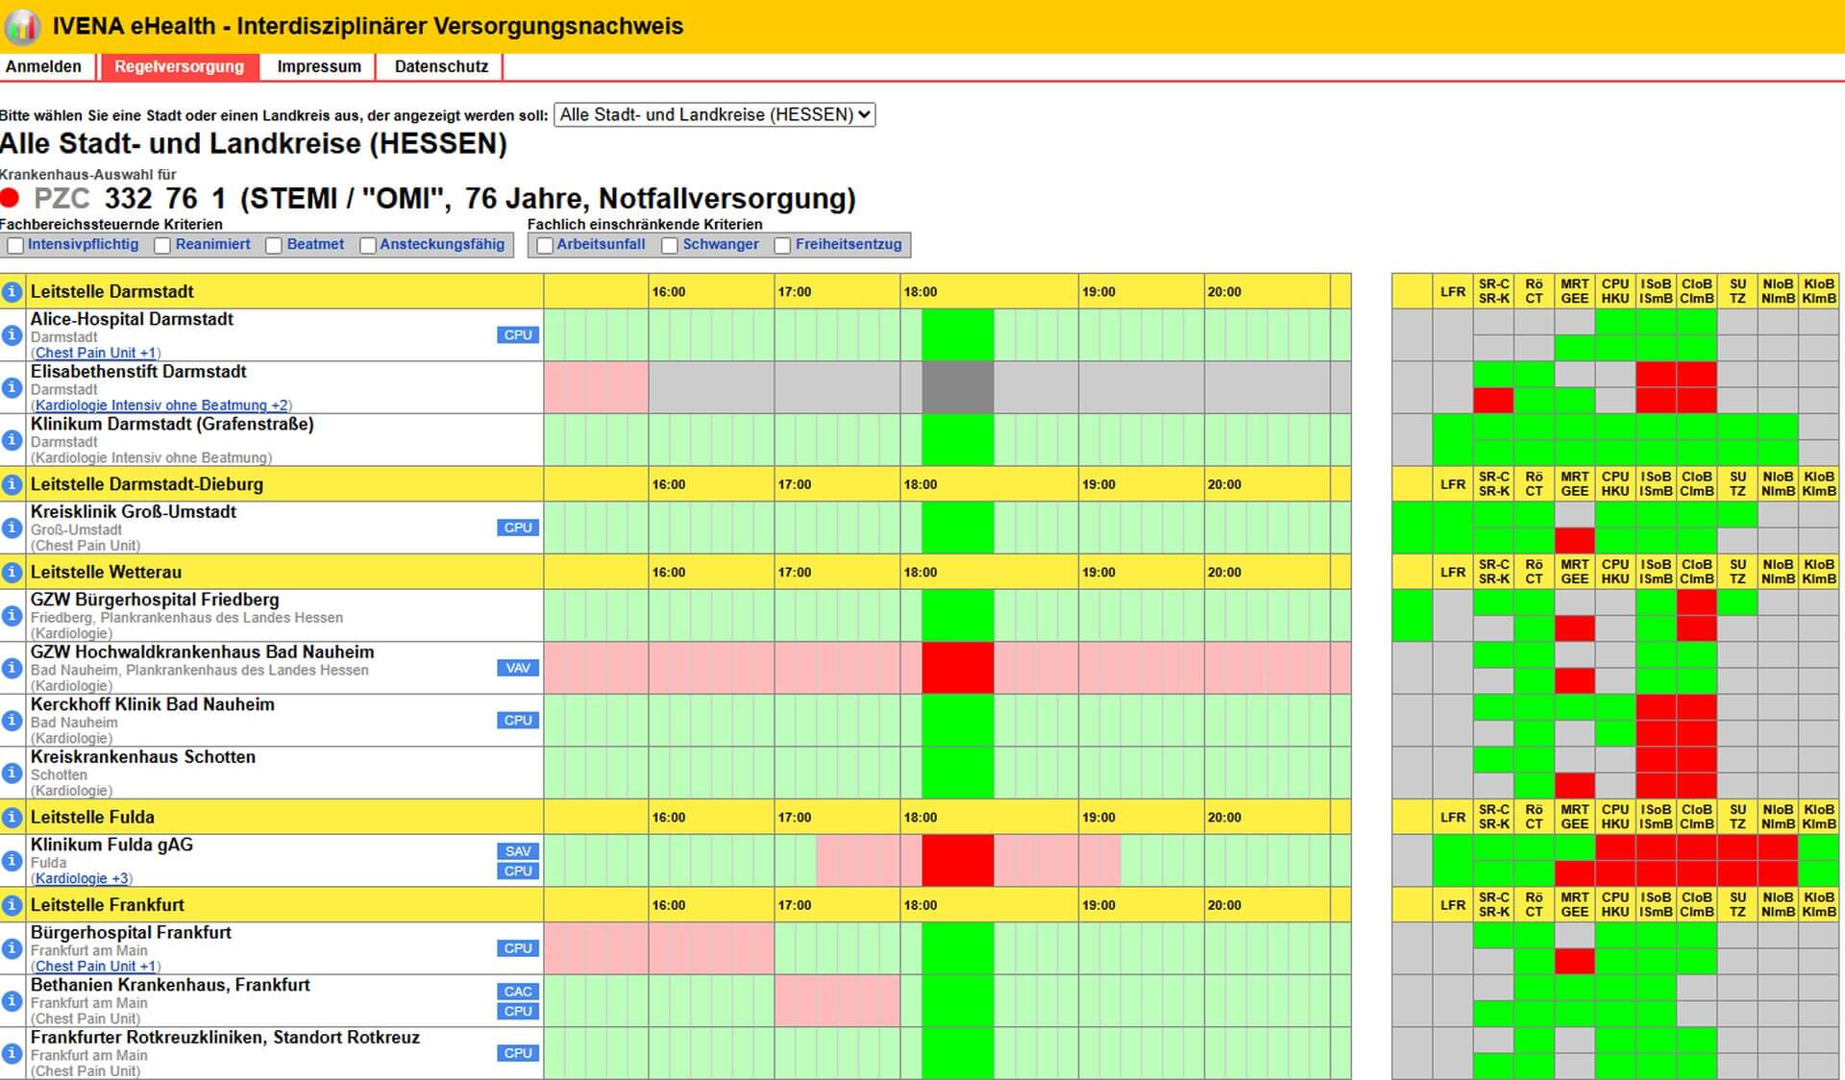Expand the Kardiologie +3 link at Fulda
1845x1080 pixels.
click(82, 878)
